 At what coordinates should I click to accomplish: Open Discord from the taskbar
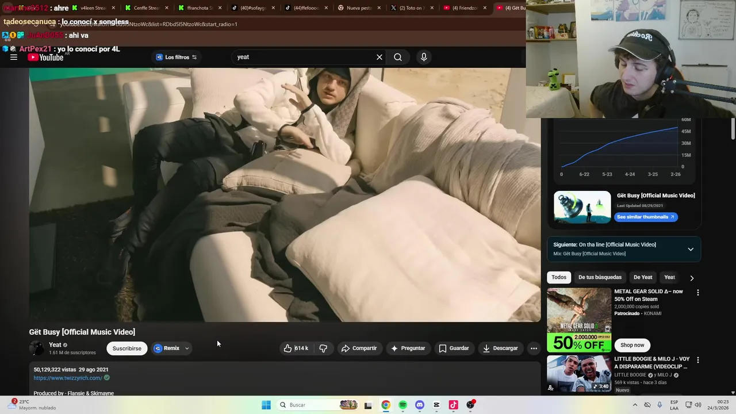(420, 405)
